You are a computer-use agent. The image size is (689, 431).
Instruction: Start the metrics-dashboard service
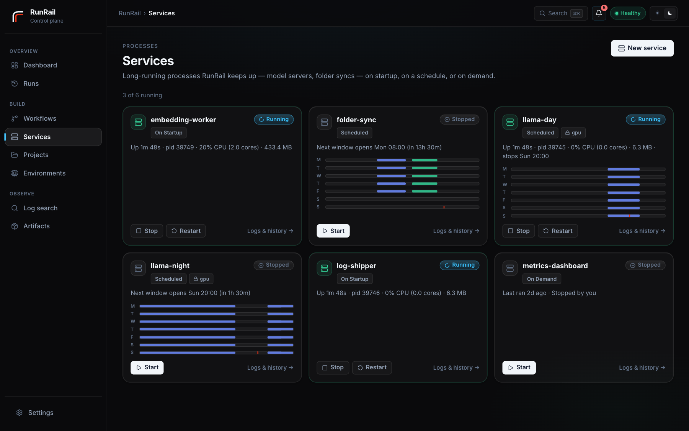coord(519,368)
